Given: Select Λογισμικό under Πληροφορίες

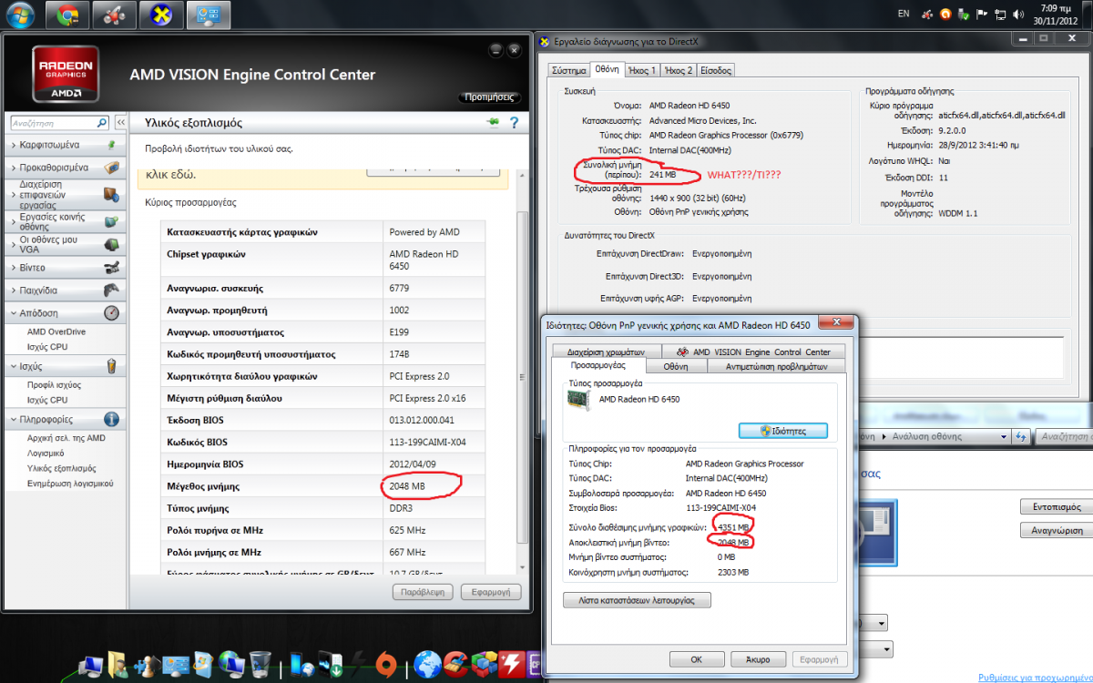Looking at the screenshot, I should pyautogui.click(x=46, y=453).
